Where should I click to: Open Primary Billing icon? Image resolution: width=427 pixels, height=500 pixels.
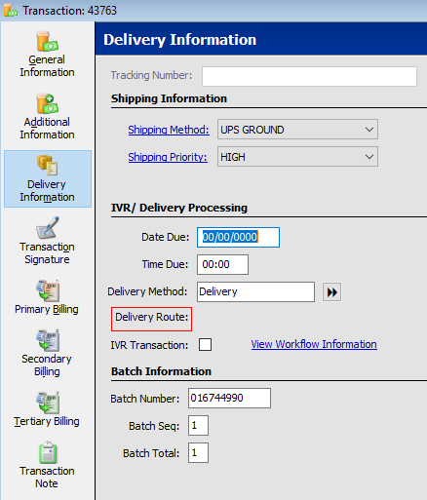click(x=48, y=290)
